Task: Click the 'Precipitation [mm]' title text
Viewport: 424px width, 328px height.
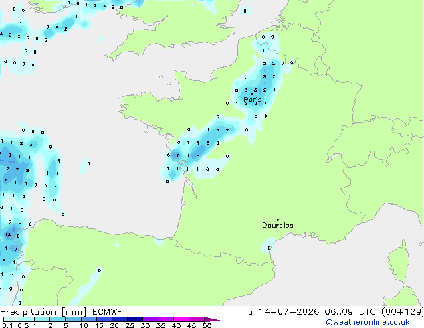Action: [x=43, y=312]
